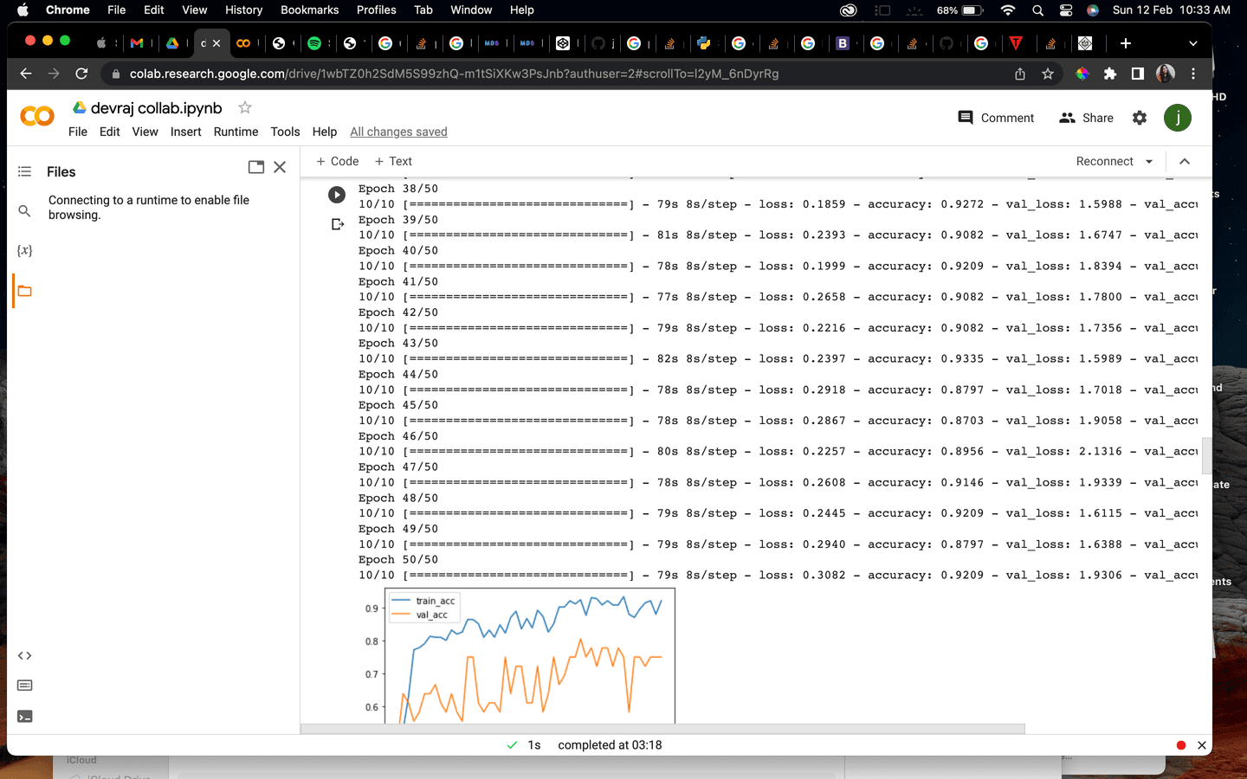Open Files panel in new tab

click(x=255, y=167)
